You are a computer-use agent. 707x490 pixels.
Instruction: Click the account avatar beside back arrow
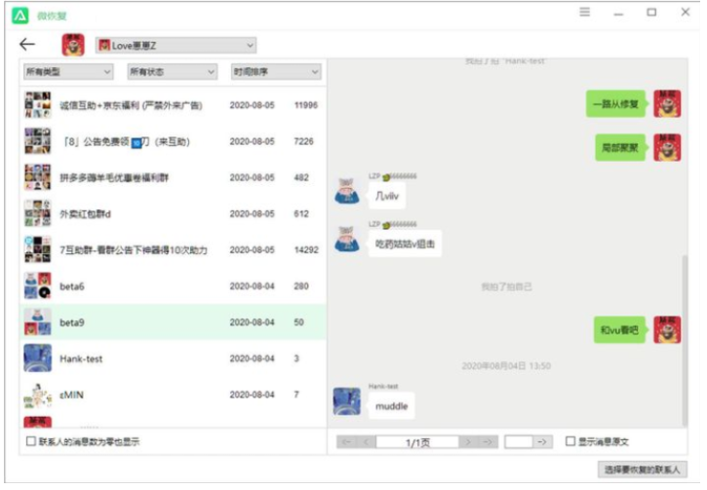73,45
